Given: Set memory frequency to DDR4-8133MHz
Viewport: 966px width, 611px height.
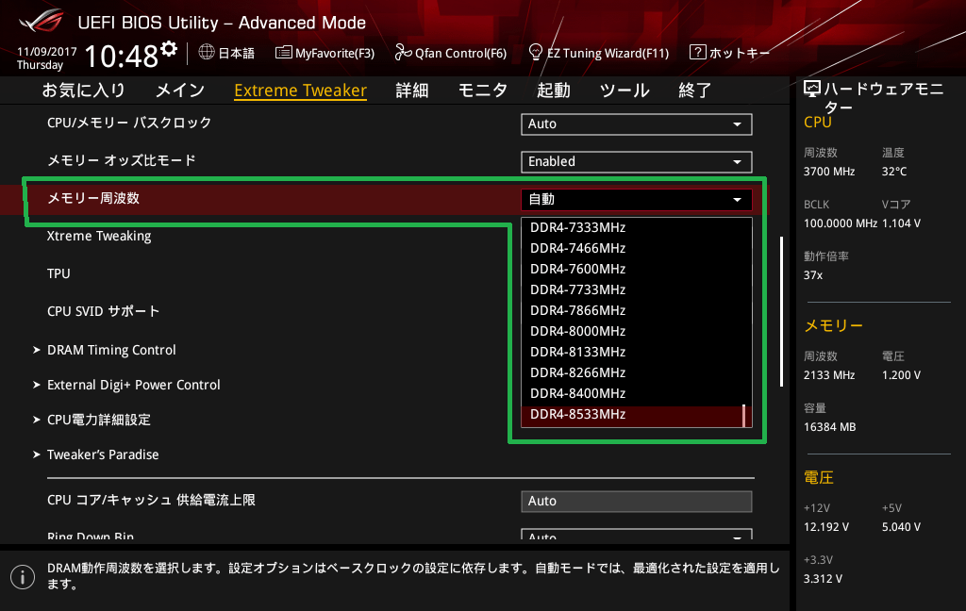Looking at the screenshot, I should (x=637, y=353).
